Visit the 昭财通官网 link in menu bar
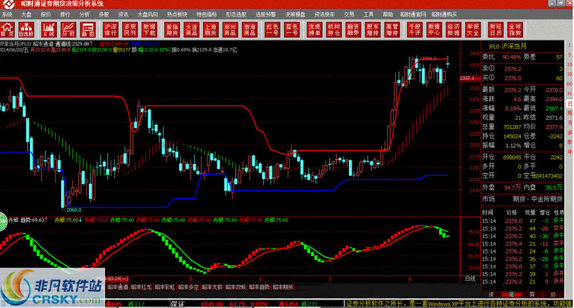This screenshot has height=308, width=574. 413,15
